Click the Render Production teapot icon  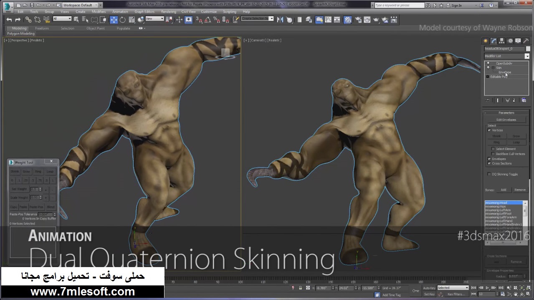[x=376, y=20]
